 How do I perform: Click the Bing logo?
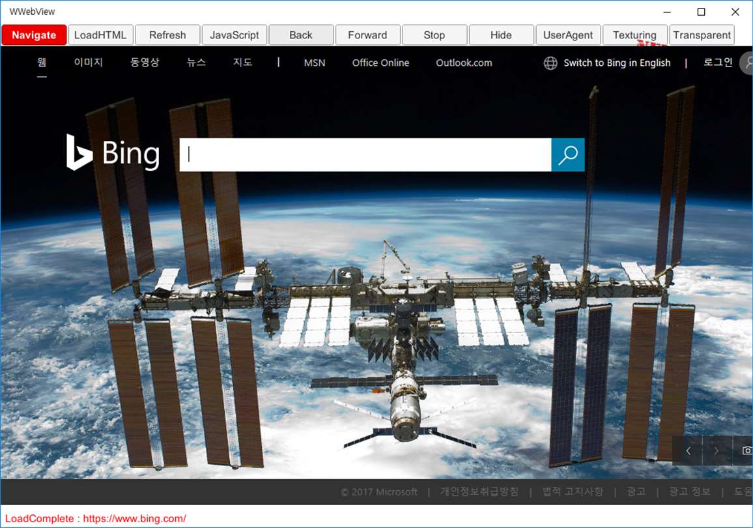tap(113, 153)
